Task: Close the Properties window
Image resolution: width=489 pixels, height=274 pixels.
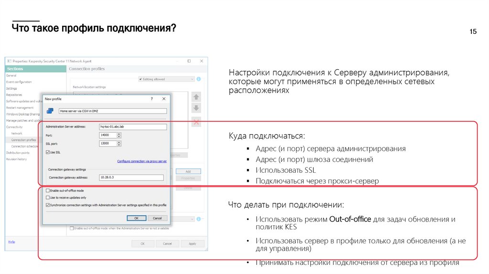Action: pos(202,61)
